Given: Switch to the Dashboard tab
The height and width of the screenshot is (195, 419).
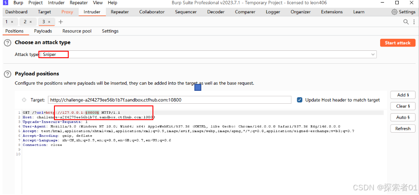Looking at the screenshot, I should coord(16,12).
